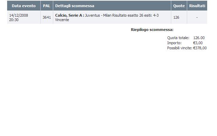The width and height of the screenshot is (217, 136).
Task: Click the Quota totale label
Action: (178, 38)
